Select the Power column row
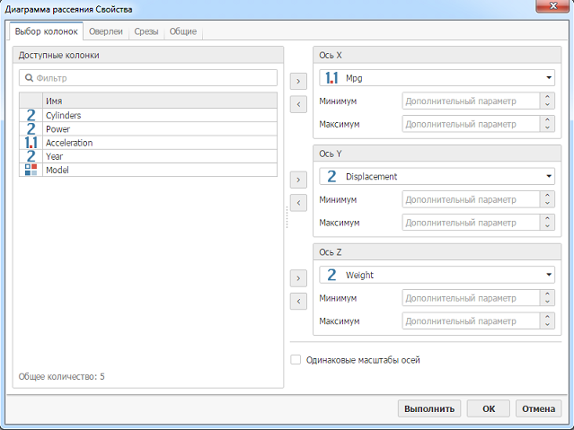This screenshot has height=430, width=574. (x=148, y=128)
